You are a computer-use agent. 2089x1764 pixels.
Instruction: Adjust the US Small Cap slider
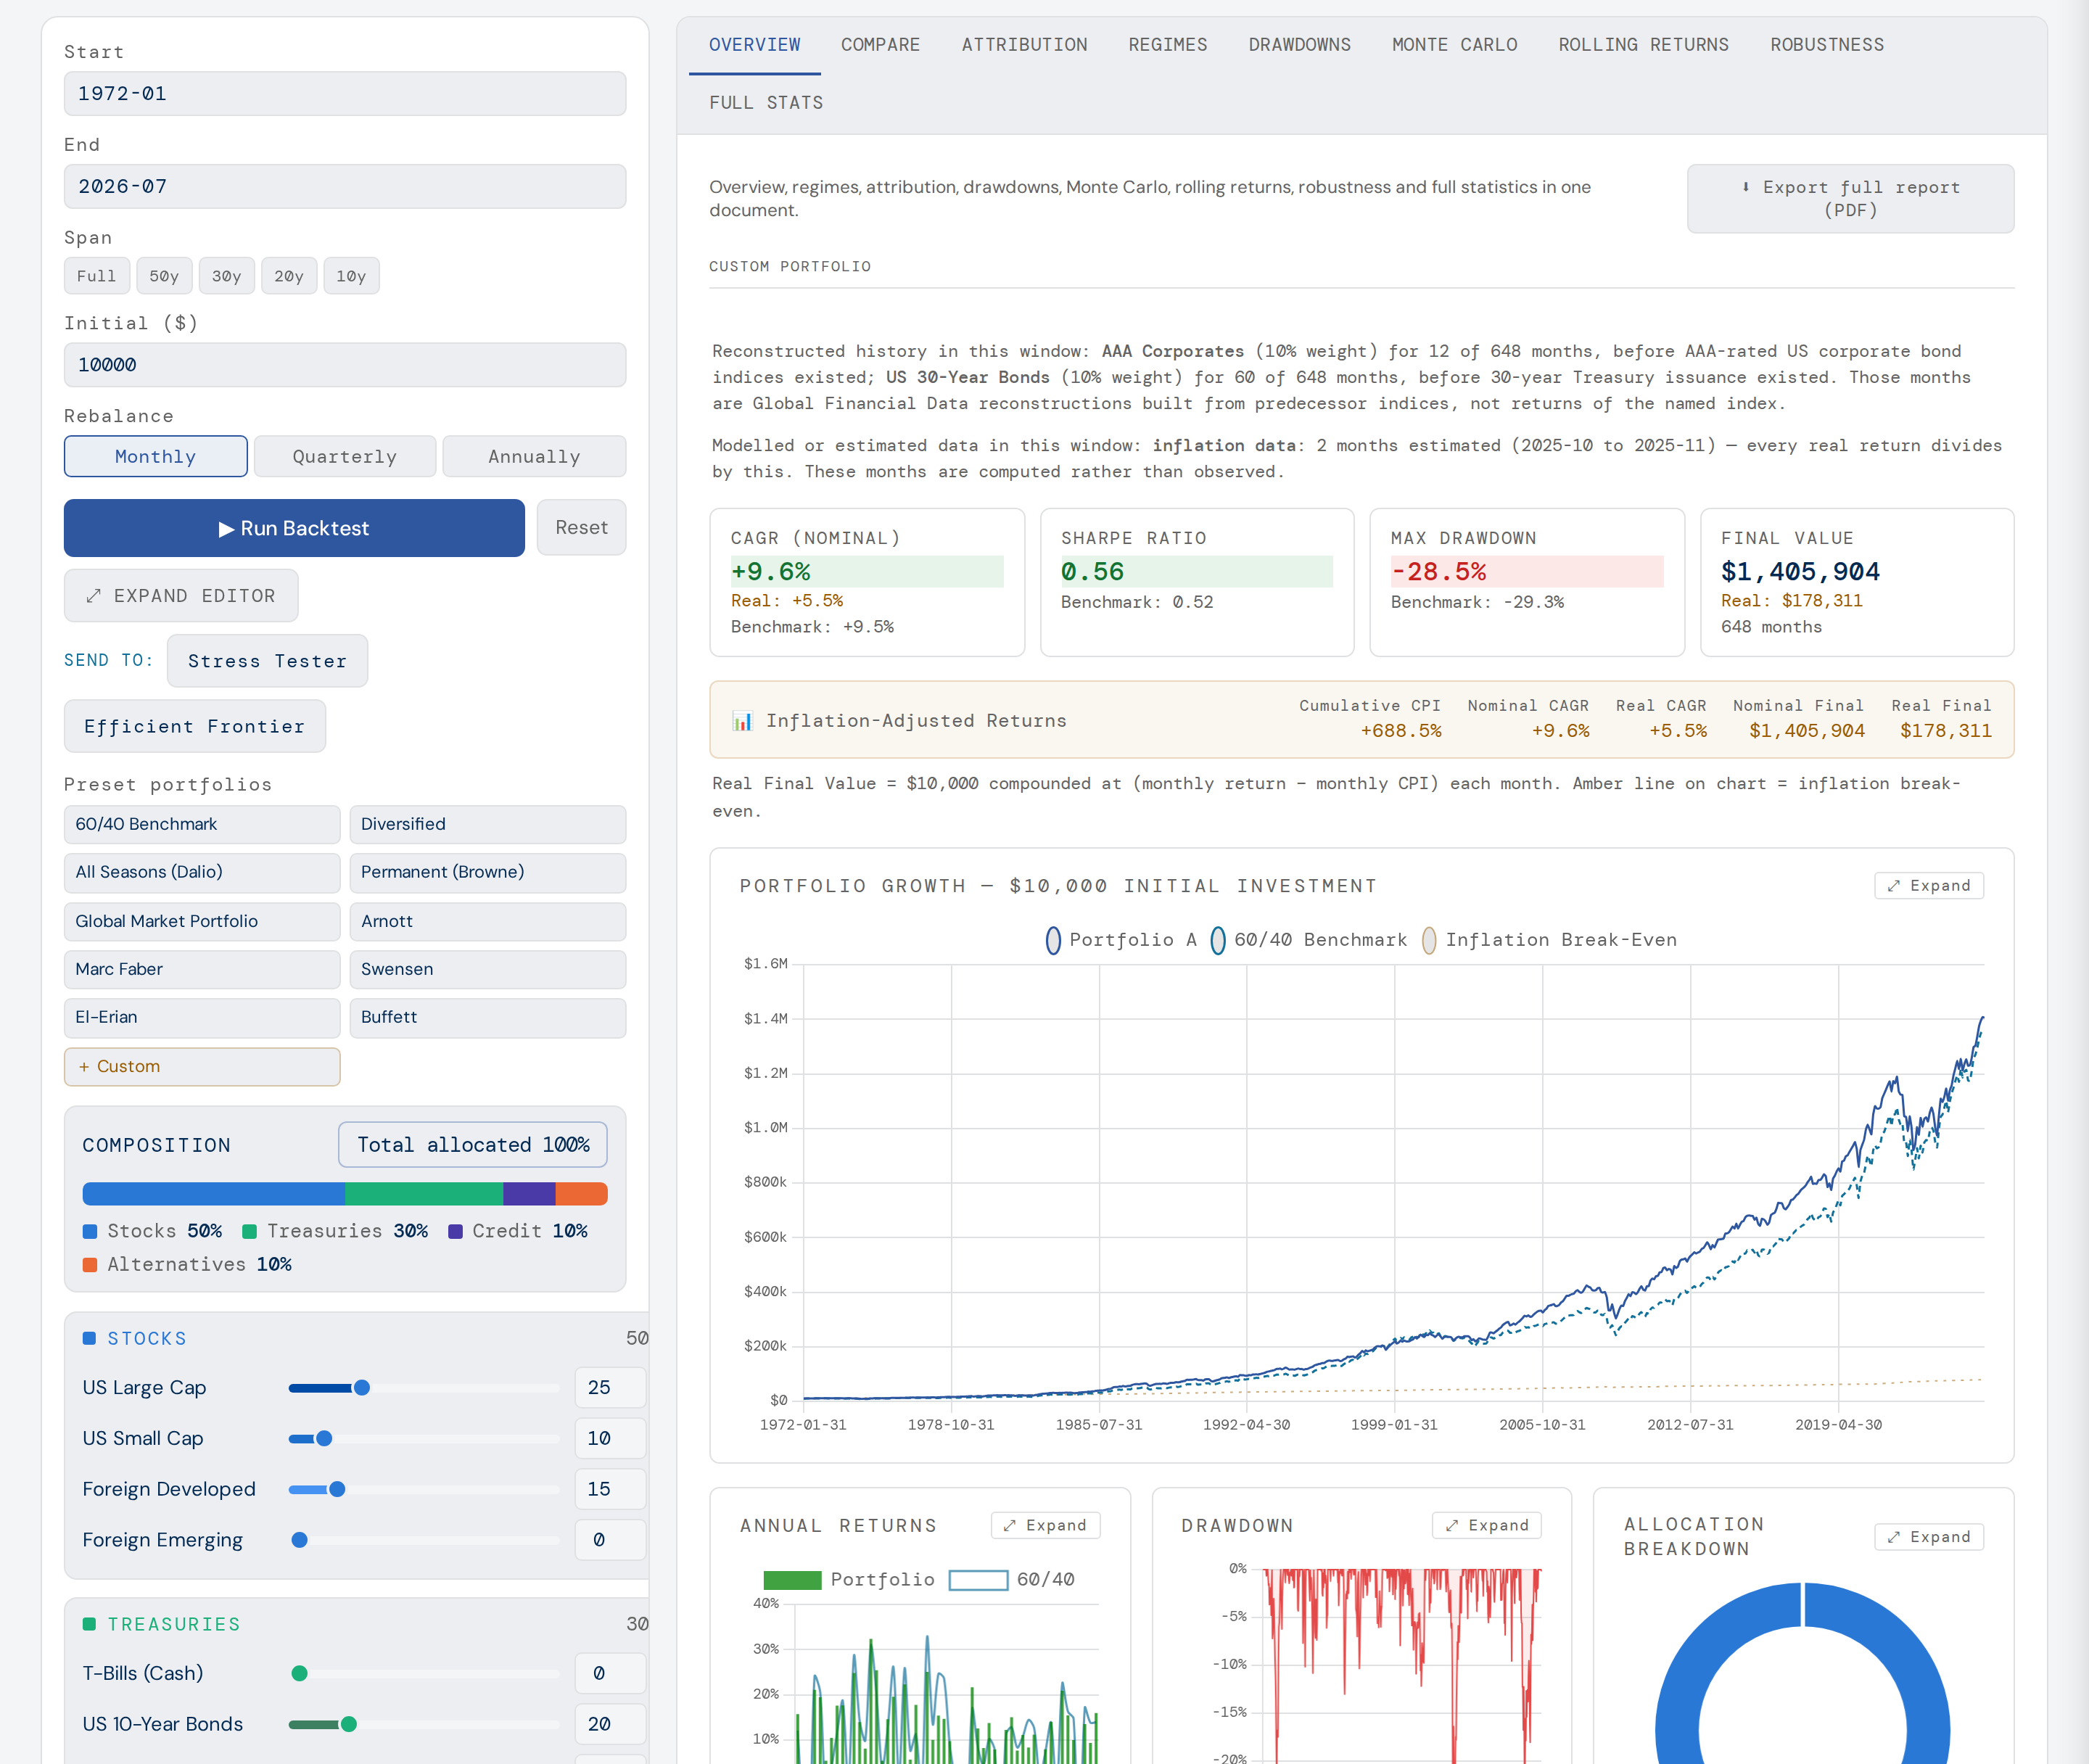(424, 1439)
